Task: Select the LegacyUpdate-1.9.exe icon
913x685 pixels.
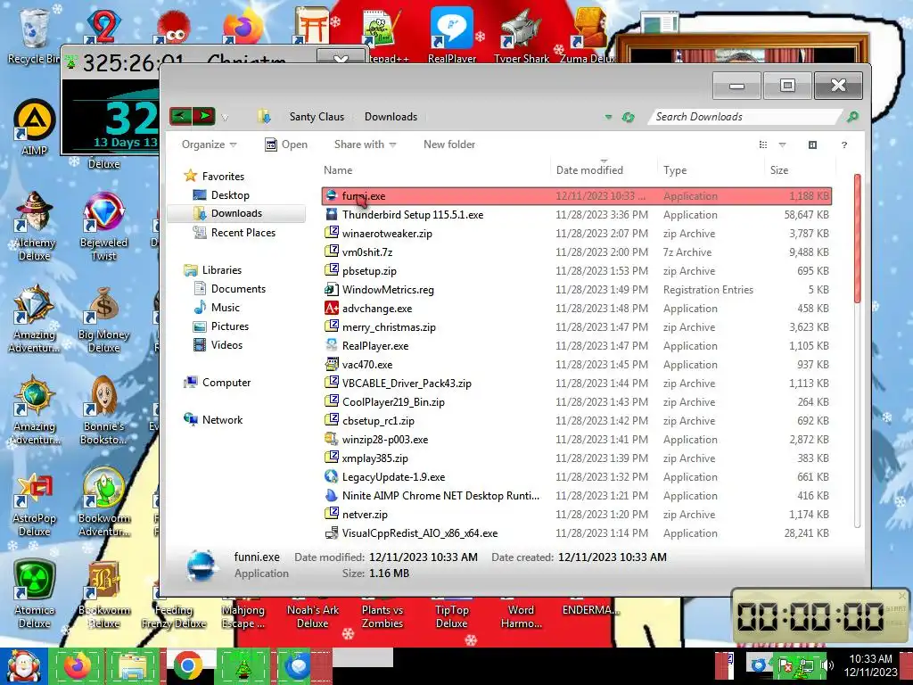Action: click(x=332, y=476)
